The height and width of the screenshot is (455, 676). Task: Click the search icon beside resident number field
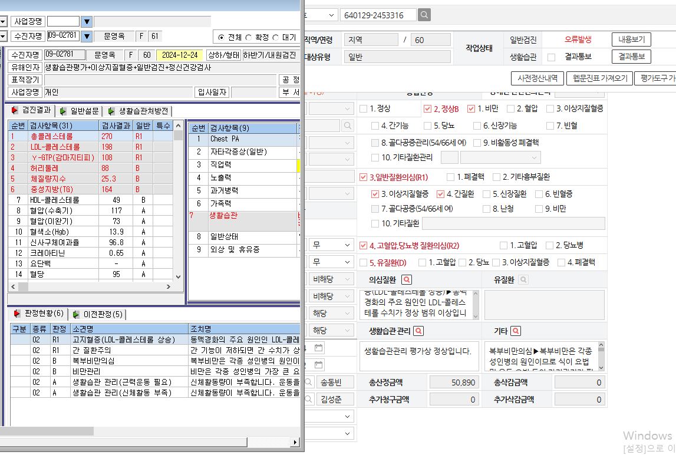click(424, 15)
